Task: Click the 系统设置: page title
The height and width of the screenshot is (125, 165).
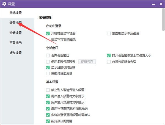Action: (x=46, y=18)
